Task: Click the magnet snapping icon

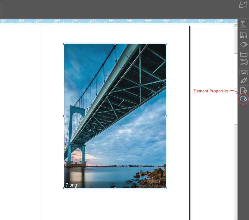Action: [244, 62]
